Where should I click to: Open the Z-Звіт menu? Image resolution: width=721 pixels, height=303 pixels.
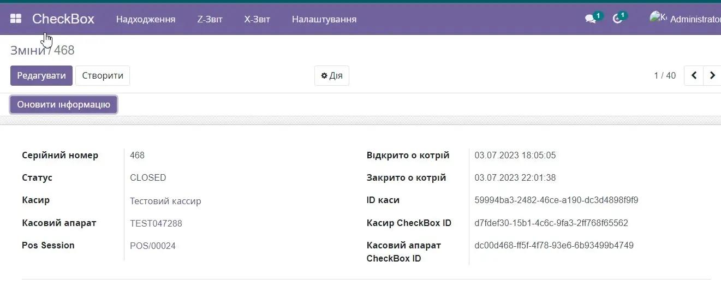pyautogui.click(x=210, y=20)
